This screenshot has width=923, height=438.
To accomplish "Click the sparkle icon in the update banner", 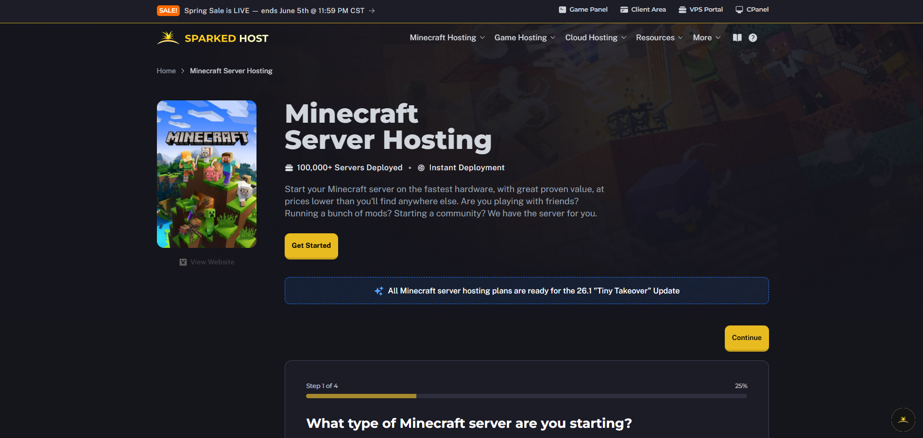I will pyautogui.click(x=379, y=291).
